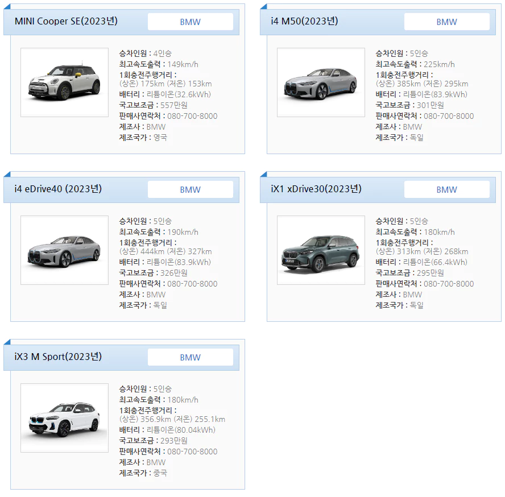Select the iX3 M Sport(2023년) title

click(58, 357)
